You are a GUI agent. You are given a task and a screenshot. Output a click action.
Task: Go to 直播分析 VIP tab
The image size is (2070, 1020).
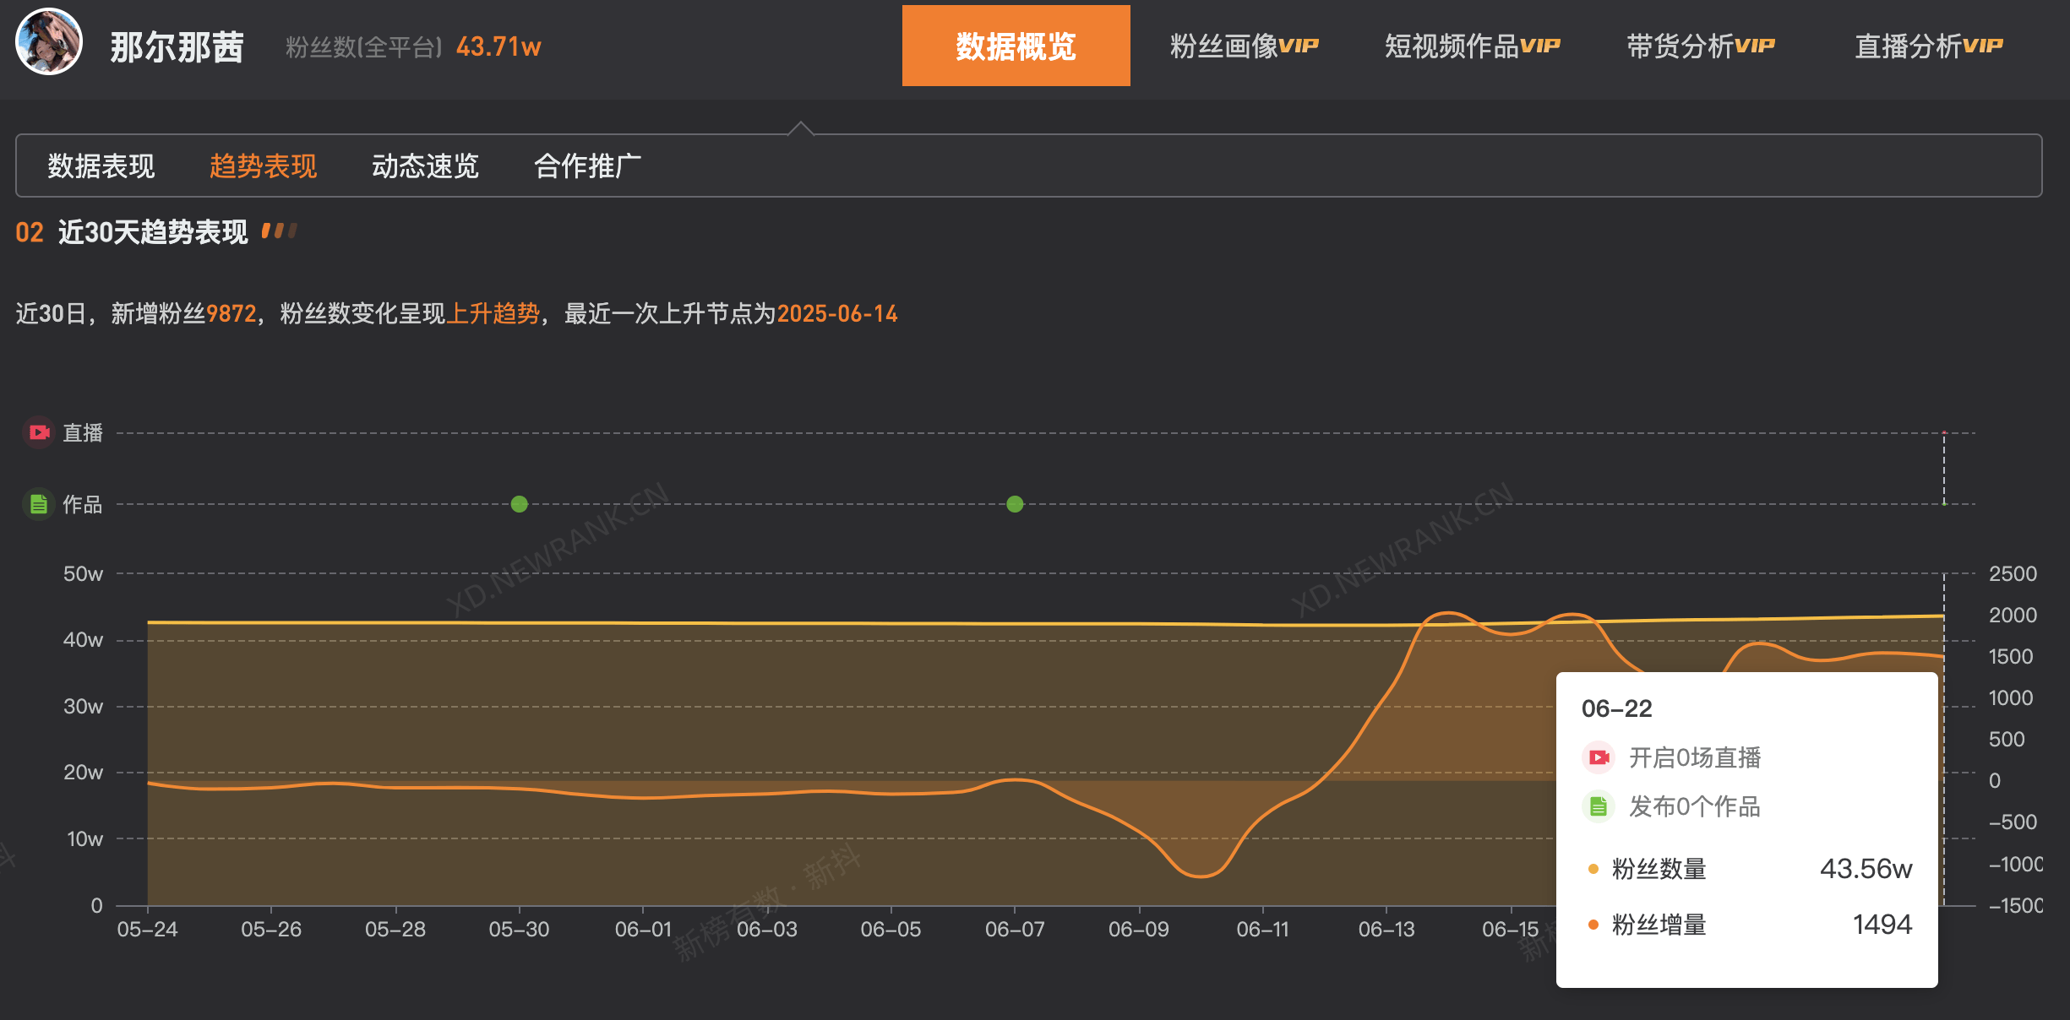tap(1928, 46)
